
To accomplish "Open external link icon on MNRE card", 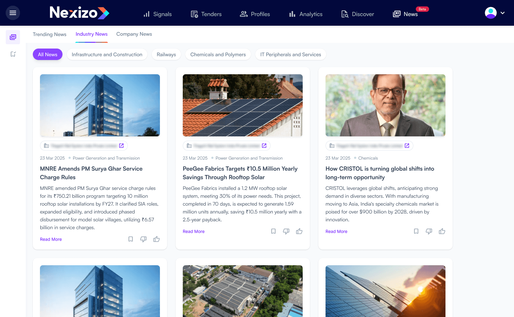I will [x=121, y=146].
